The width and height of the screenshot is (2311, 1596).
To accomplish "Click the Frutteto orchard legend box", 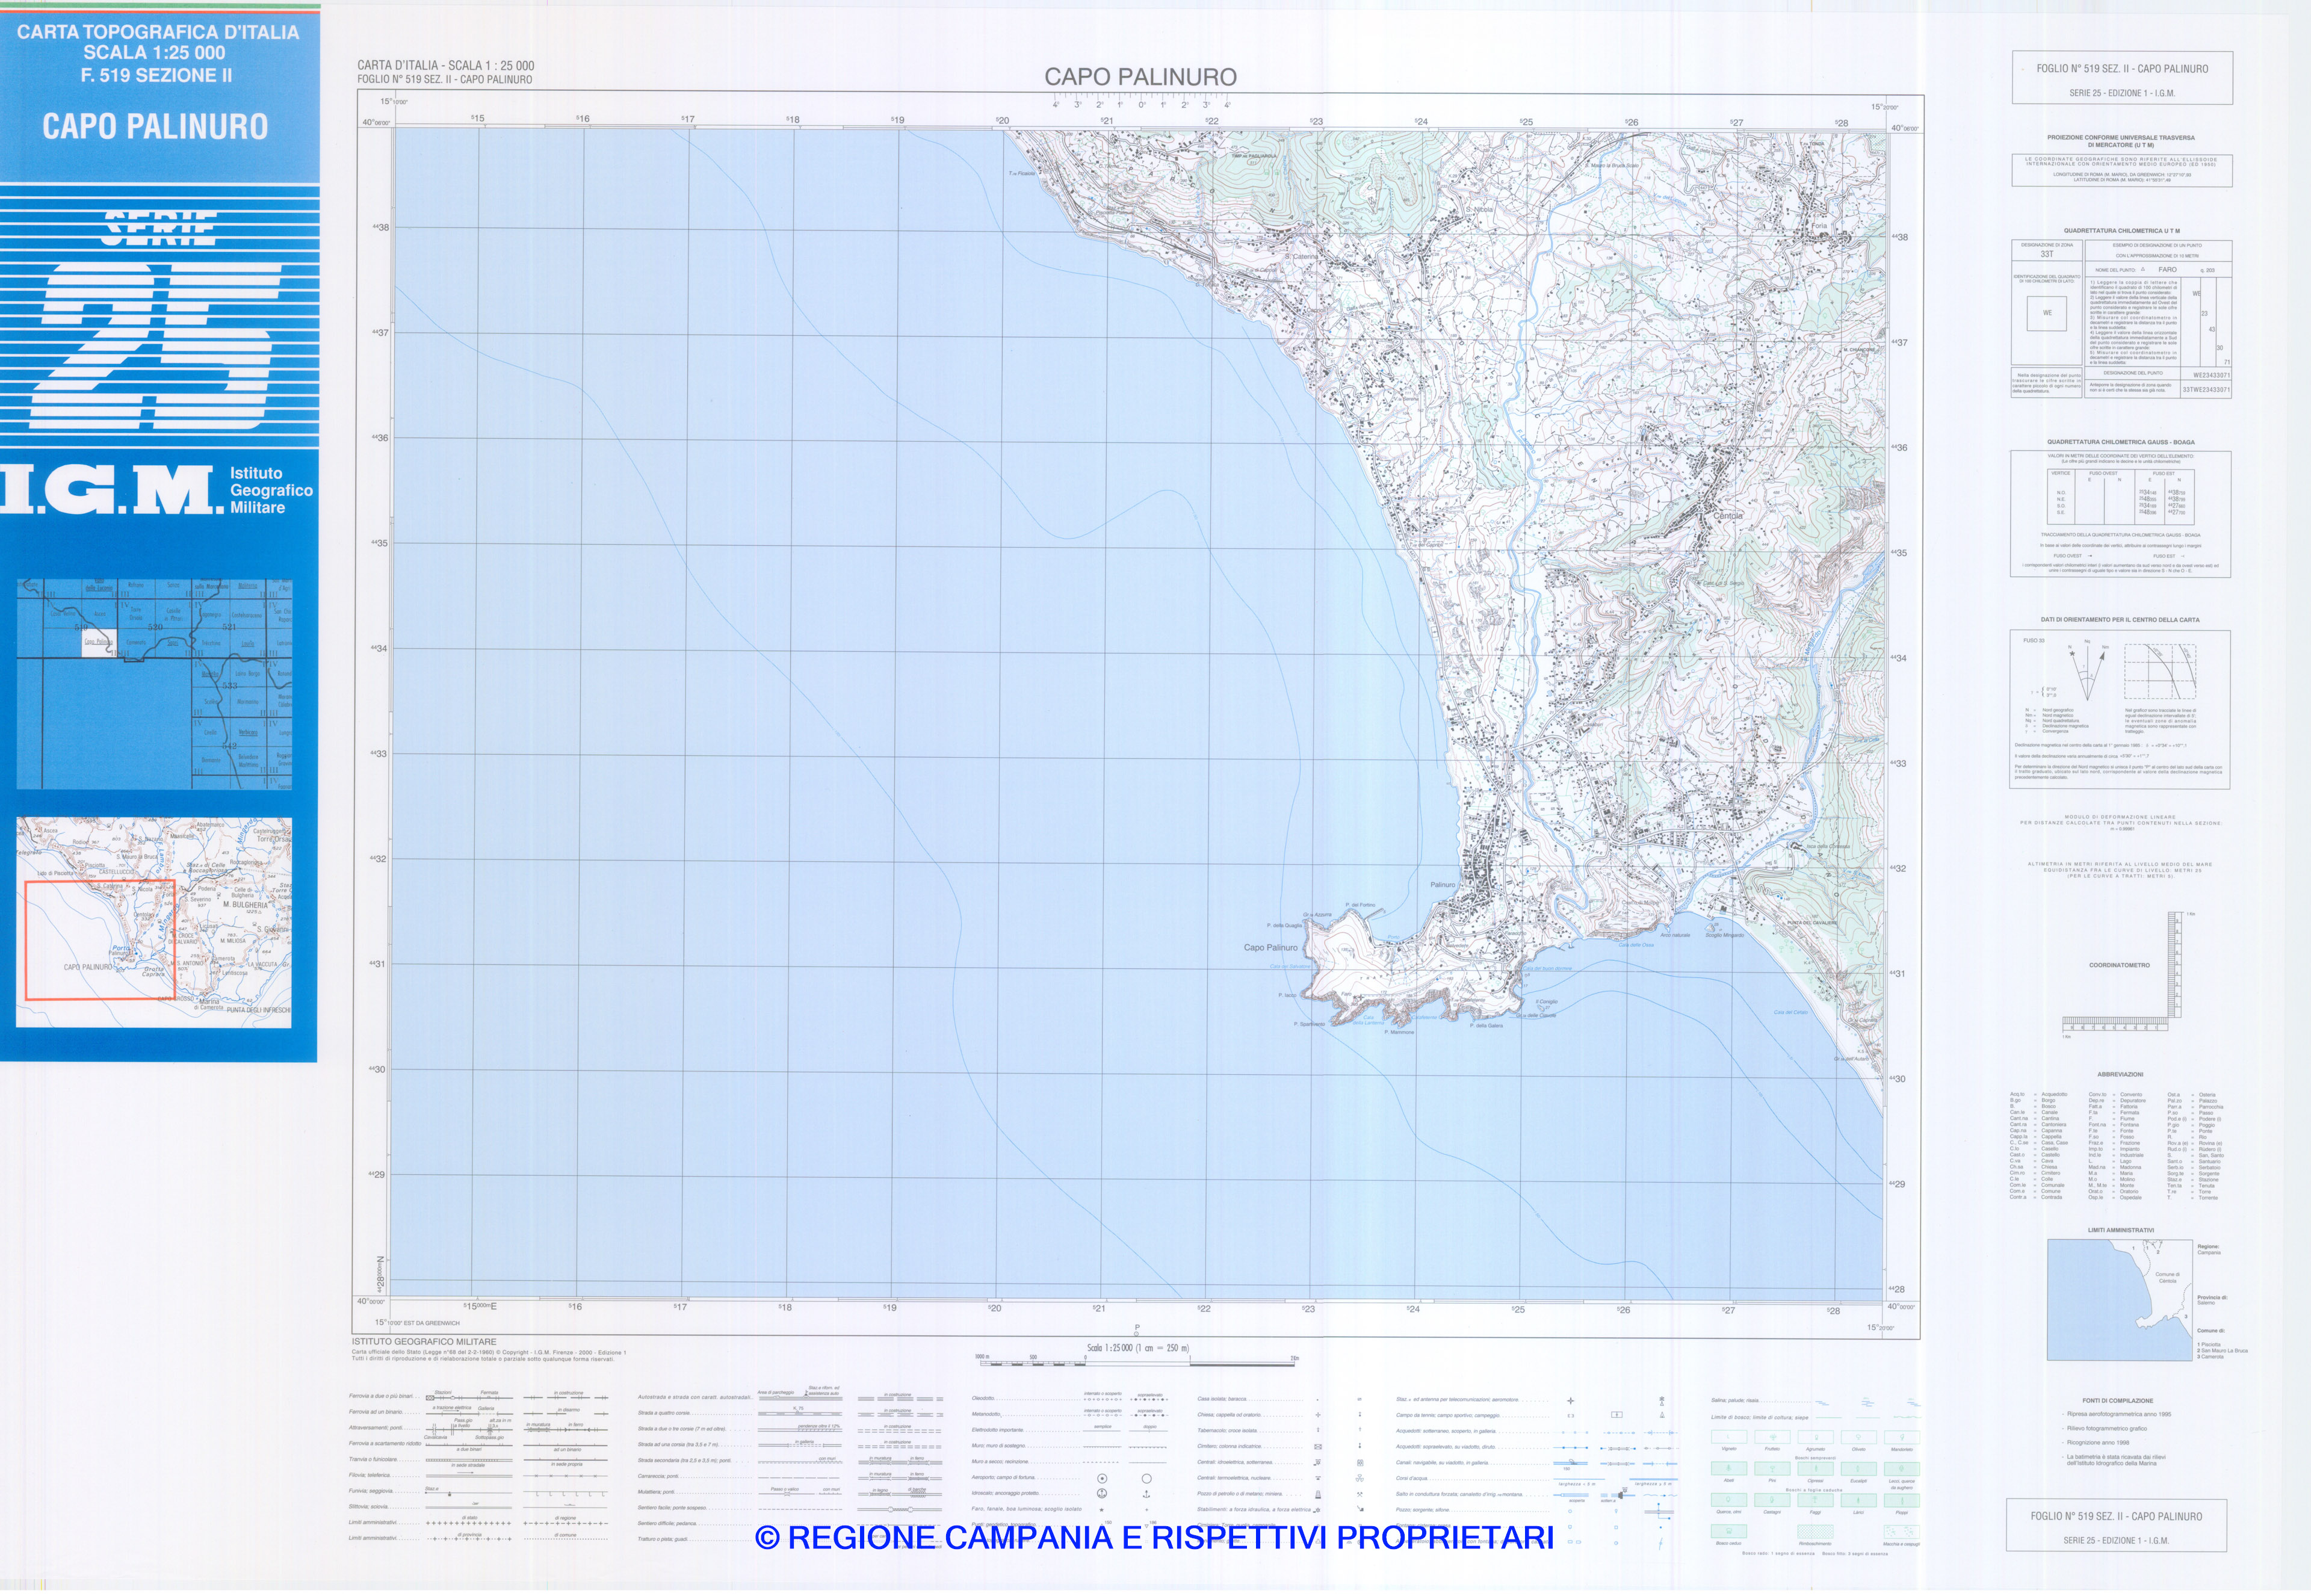I will 1773,1437.
